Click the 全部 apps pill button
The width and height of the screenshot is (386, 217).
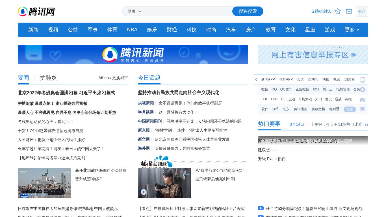(x=350, y=109)
